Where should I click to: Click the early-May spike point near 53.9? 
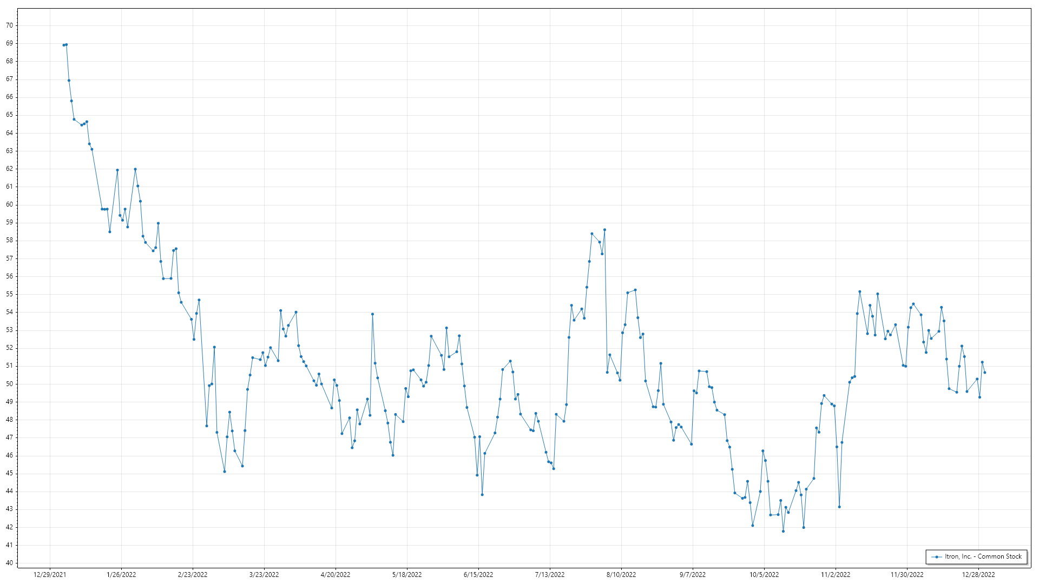pos(372,314)
